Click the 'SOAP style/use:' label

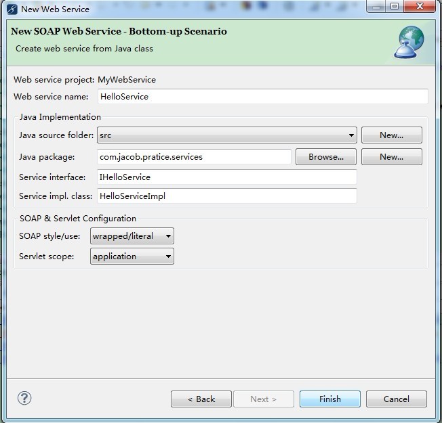[49, 236]
